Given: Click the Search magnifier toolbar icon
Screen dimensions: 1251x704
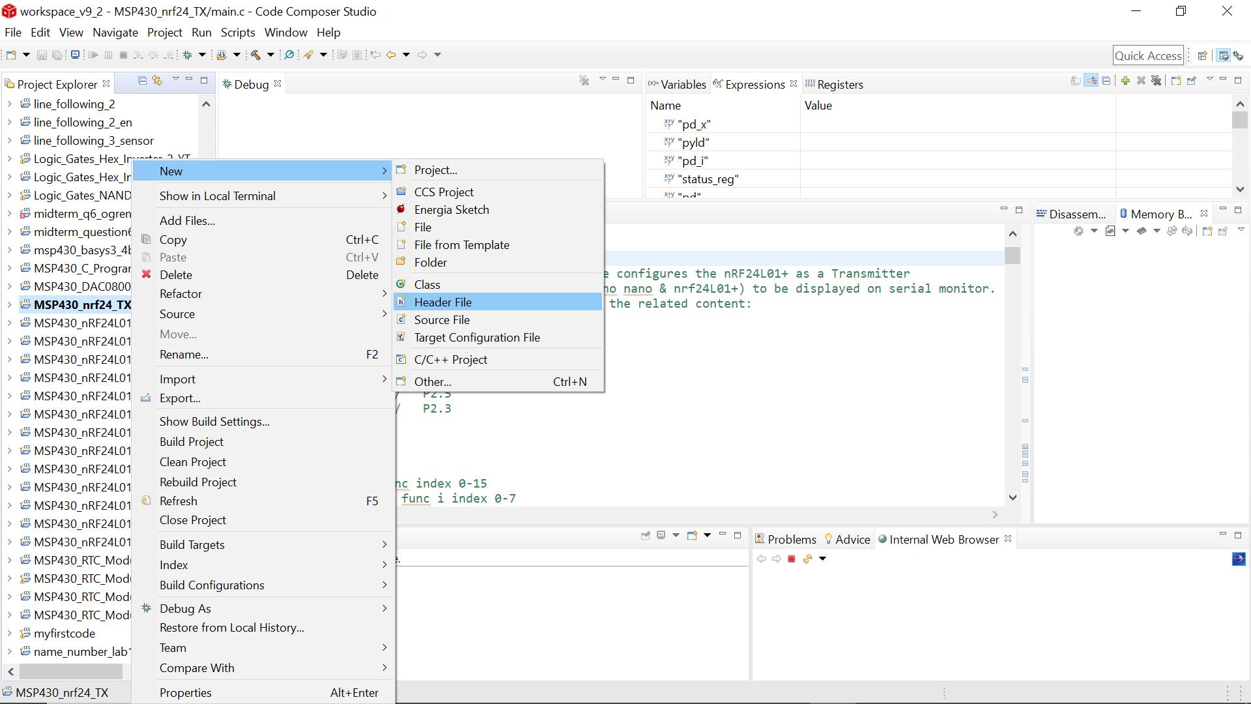Looking at the screenshot, I should tap(289, 55).
